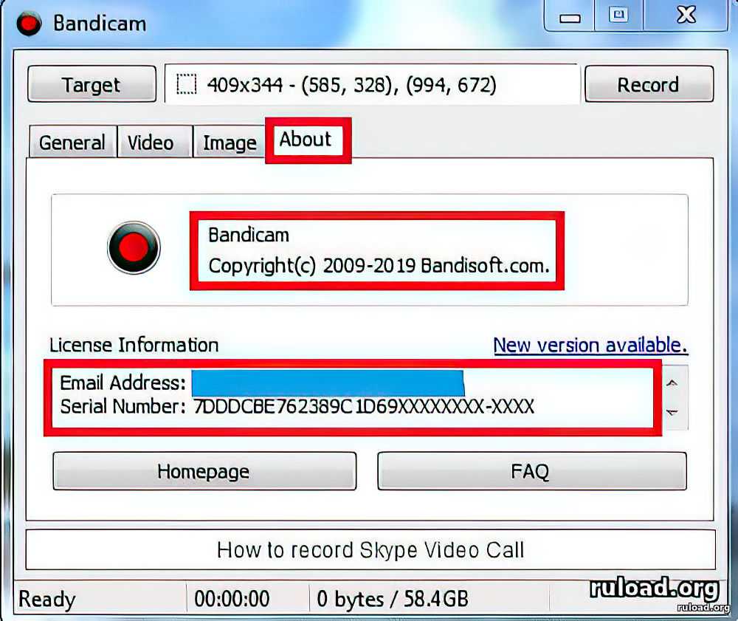
Task: Click the license box scroll down arrow
Action: click(672, 413)
